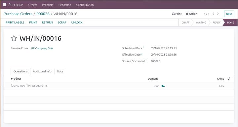Unlock the transfer with UNLOCK button
238x127 pixels.
point(77,22)
